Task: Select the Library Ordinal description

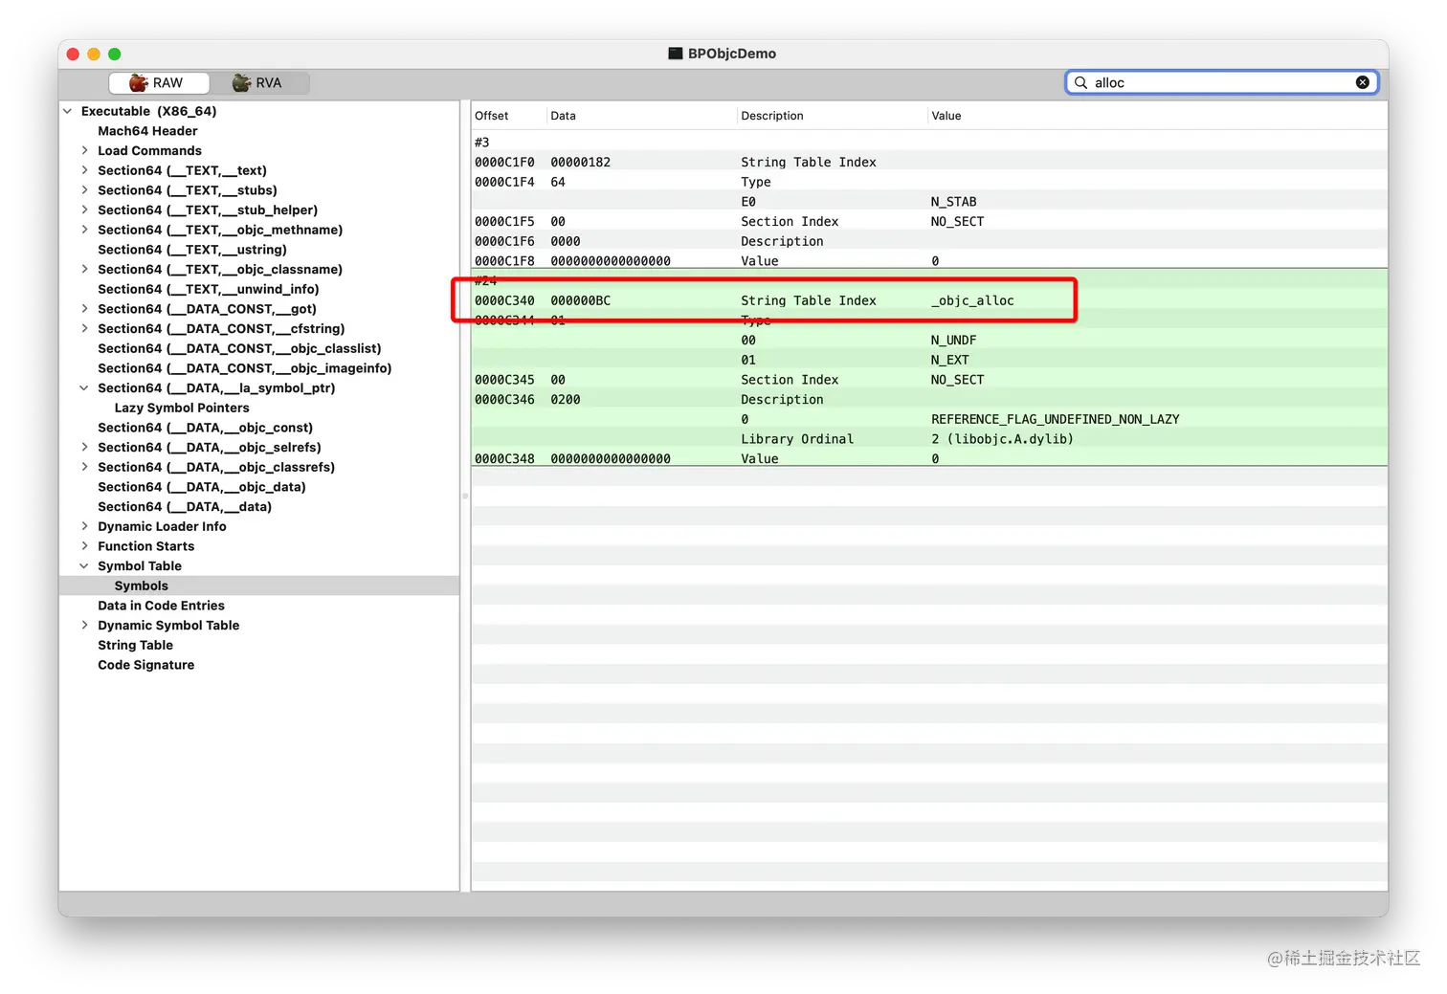Action: tap(797, 439)
